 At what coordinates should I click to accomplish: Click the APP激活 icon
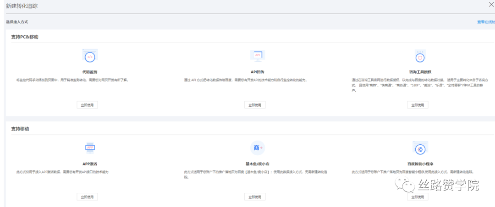[89, 148]
